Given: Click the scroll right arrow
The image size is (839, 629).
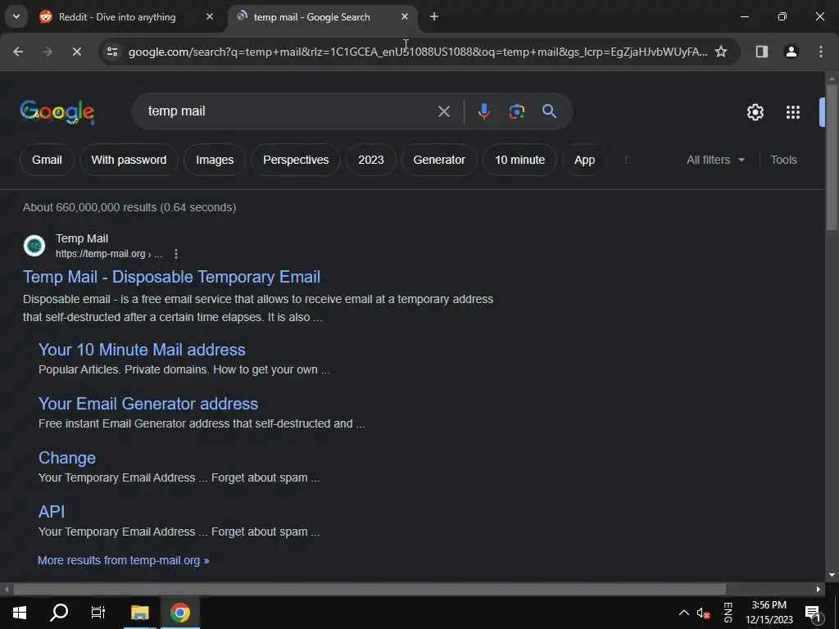Looking at the screenshot, I should tap(819, 590).
